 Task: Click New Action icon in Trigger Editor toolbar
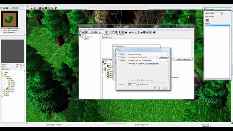pos(126,32)
